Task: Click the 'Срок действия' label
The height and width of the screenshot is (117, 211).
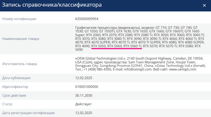Action: pyautogui.click(x=14, y=96)
